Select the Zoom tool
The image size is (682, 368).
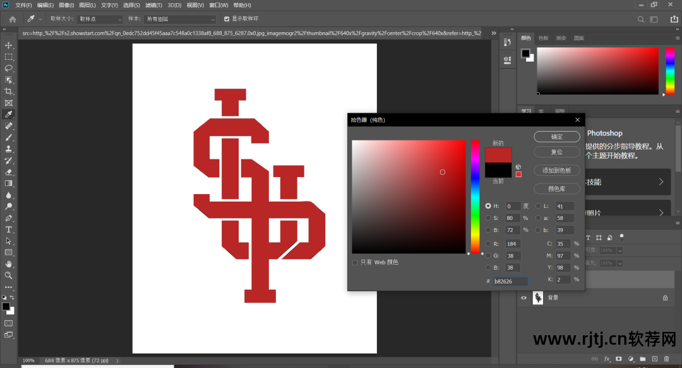point(8,275)
